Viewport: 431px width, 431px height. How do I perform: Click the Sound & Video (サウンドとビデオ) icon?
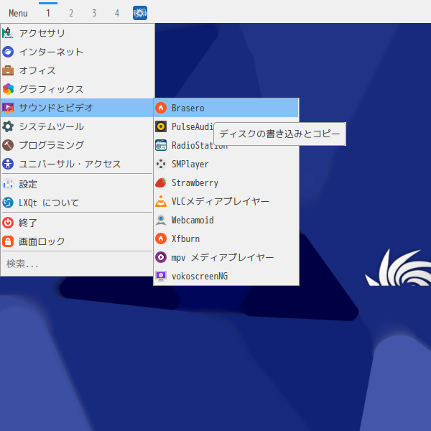pyautogui.click(x=8, y=108)
